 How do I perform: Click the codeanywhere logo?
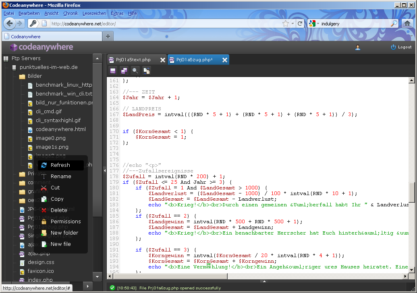point(41,47)
